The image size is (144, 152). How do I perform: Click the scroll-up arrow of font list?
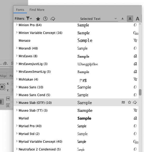[x=140, y=24]
